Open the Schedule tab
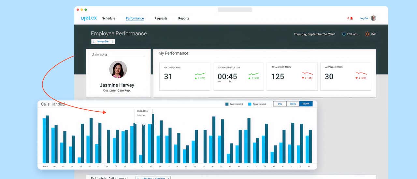The height and width of the screenshot is (179, 417). click(108, 19)
